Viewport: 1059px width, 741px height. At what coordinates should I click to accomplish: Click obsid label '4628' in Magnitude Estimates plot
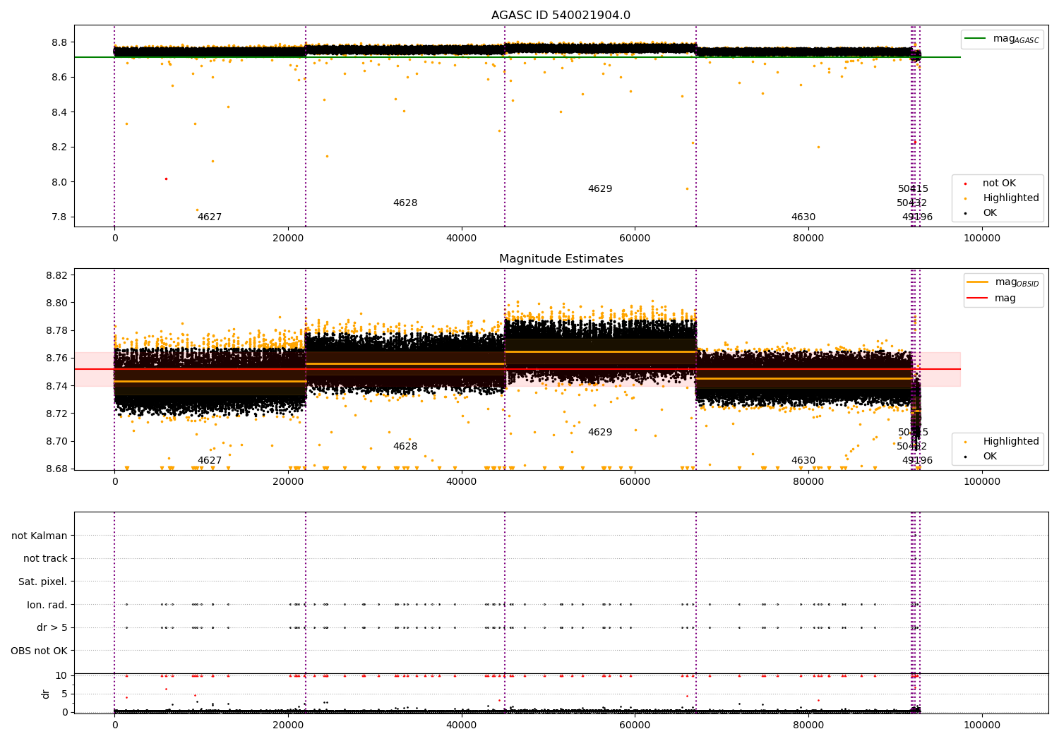(x=405, y=447)
